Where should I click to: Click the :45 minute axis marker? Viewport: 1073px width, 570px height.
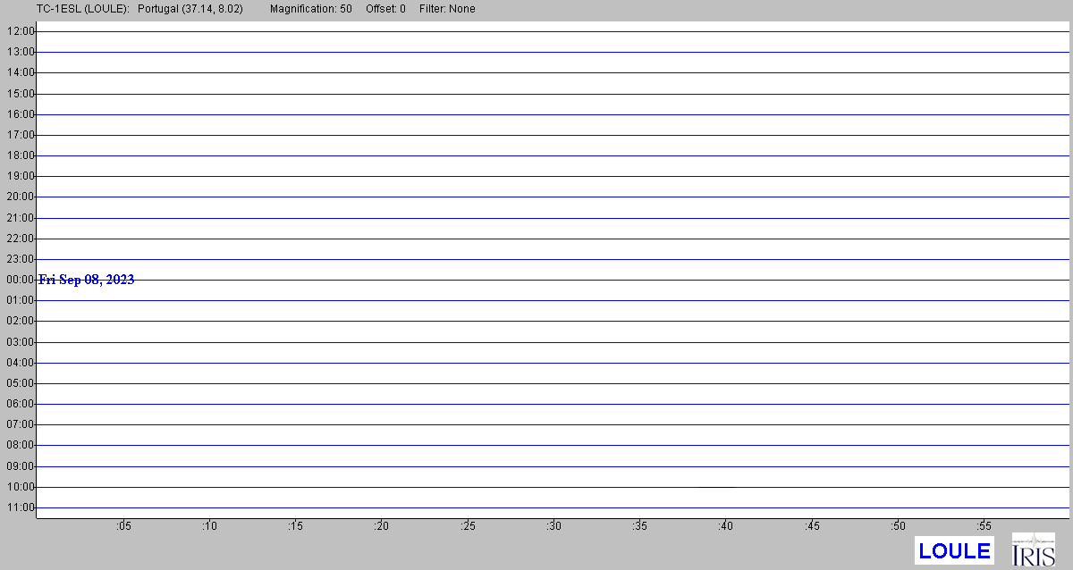812,526
